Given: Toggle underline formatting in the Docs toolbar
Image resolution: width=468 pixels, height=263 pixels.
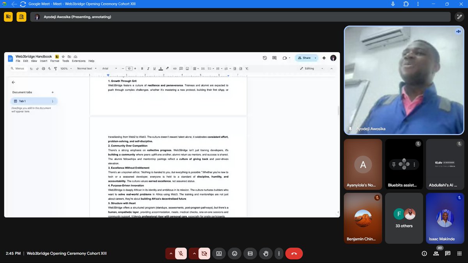Looking at the screenshot, I should [154, 69].
